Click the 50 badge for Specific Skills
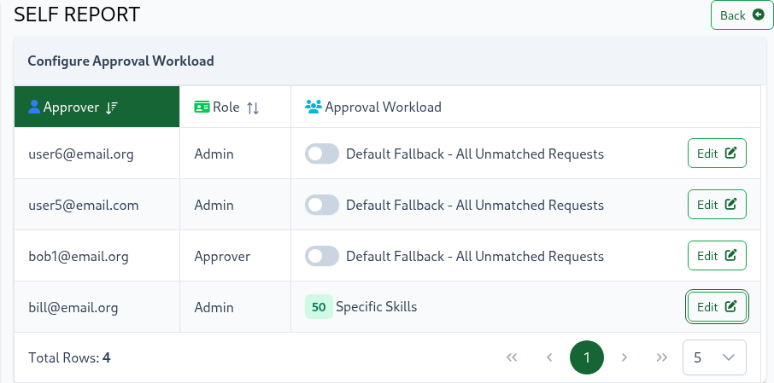Image resolution: width=774 pixels, height=383 pixels. point(319,307)
